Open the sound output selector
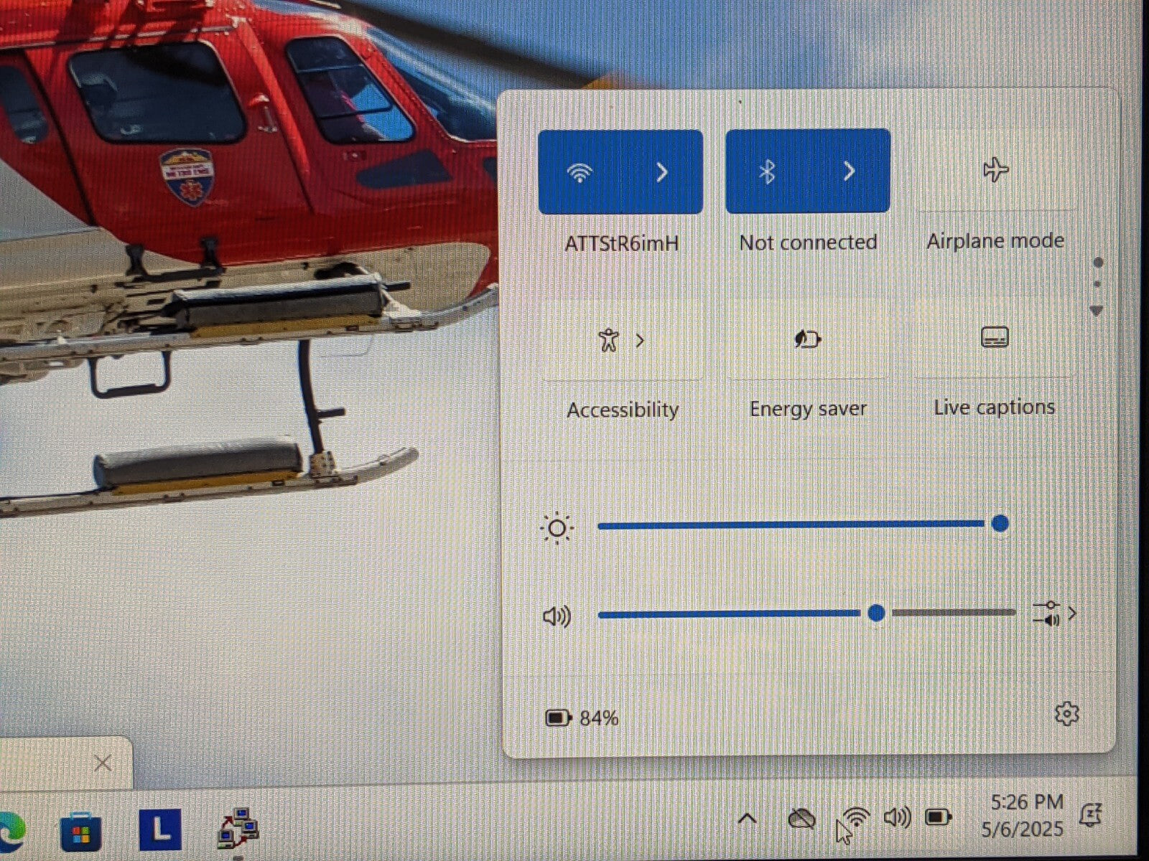 tap(1054, 614)
